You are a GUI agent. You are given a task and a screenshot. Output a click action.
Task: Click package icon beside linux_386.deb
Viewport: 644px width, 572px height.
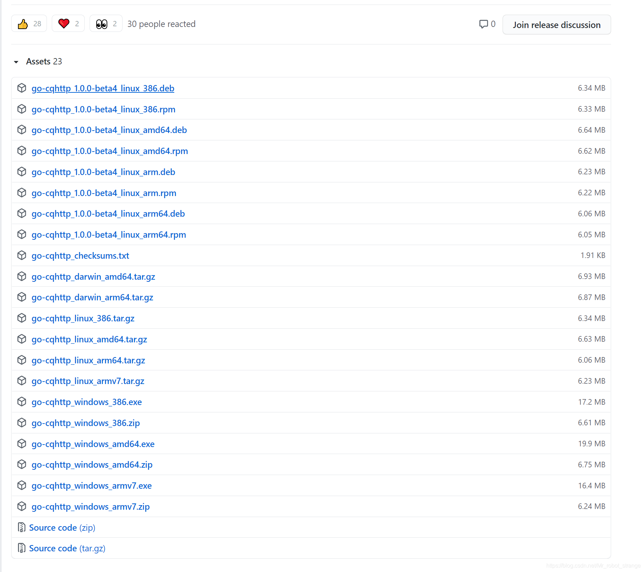[x=22, y=88]
